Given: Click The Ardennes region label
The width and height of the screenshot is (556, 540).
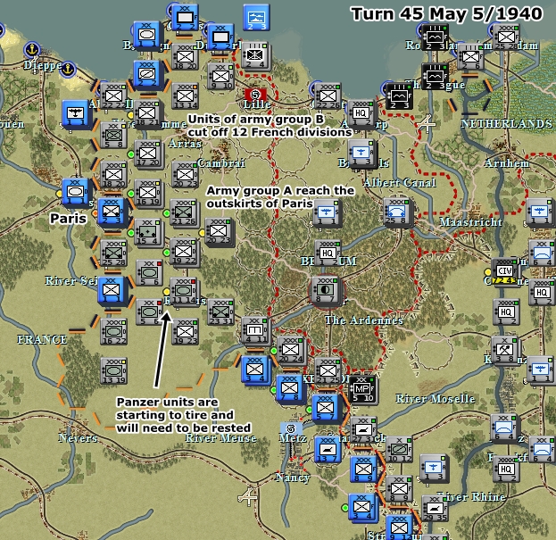Looking at the screenshot, I should 364,320.
